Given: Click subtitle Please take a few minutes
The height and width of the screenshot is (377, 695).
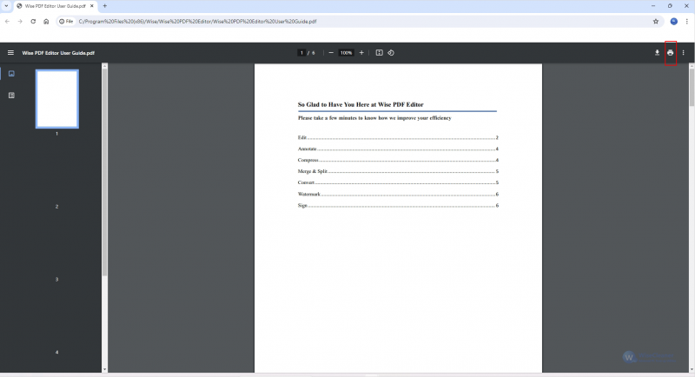Looking at the screenshot, I should 374,118.
